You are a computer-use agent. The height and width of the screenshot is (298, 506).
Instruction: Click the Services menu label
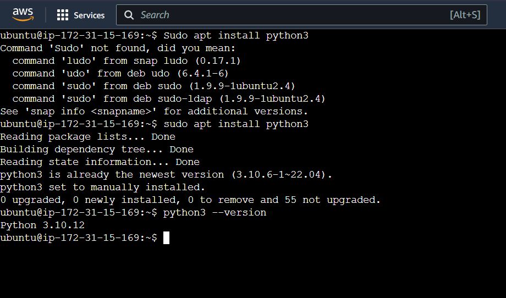click(89, 15)
